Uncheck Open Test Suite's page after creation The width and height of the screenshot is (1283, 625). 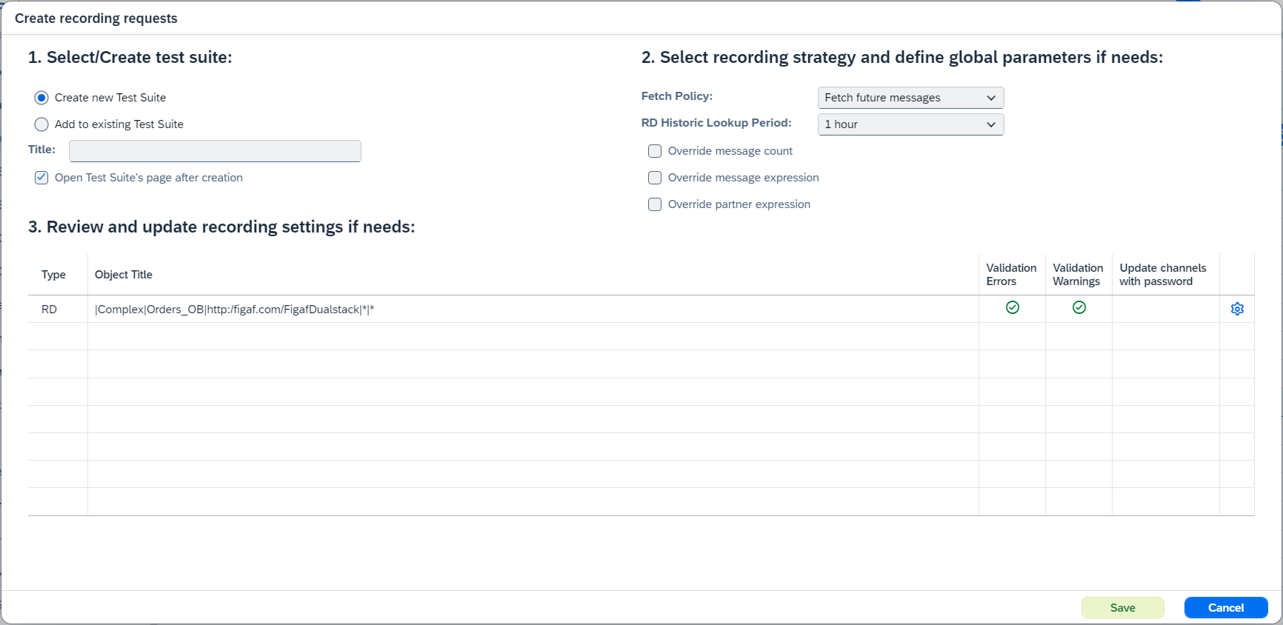[41, 178]
